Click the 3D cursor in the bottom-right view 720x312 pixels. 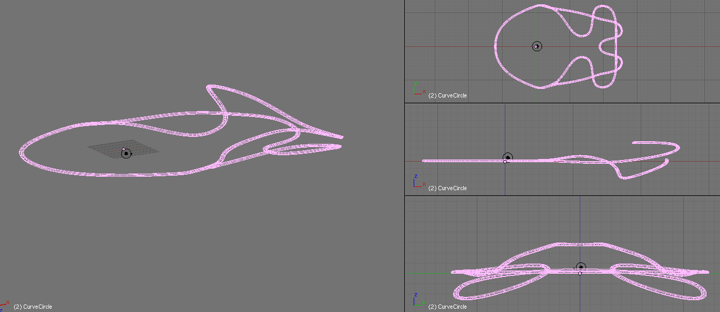click(581, 267)
